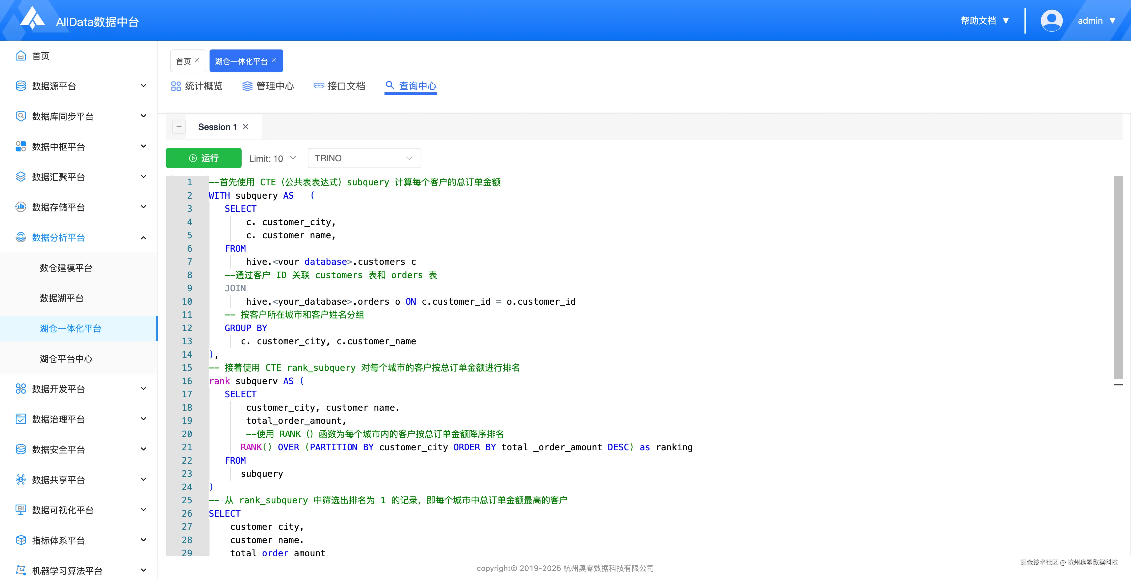Add new session with plus icon
This screenshot has width=1131, height=579.
point(179,127)
